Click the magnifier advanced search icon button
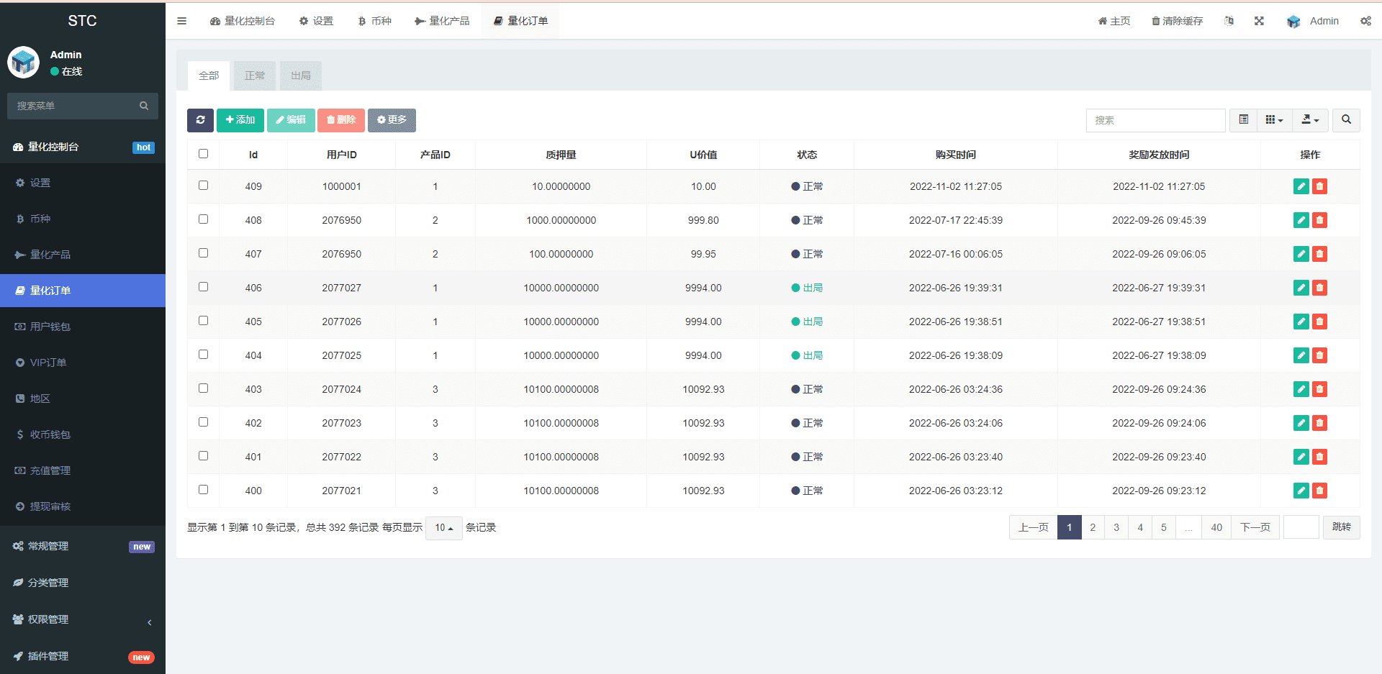The width and height of the screenshot is (1382, 674). tap(1346, 120)
